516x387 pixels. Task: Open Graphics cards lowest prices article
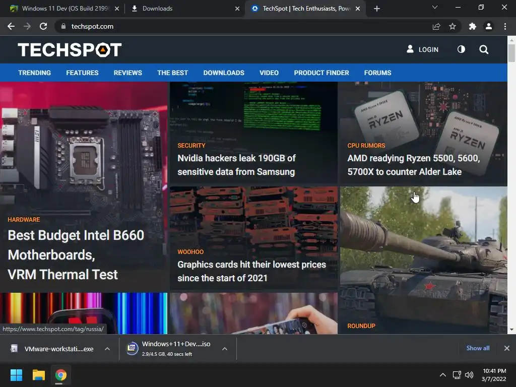coord(252,271)
